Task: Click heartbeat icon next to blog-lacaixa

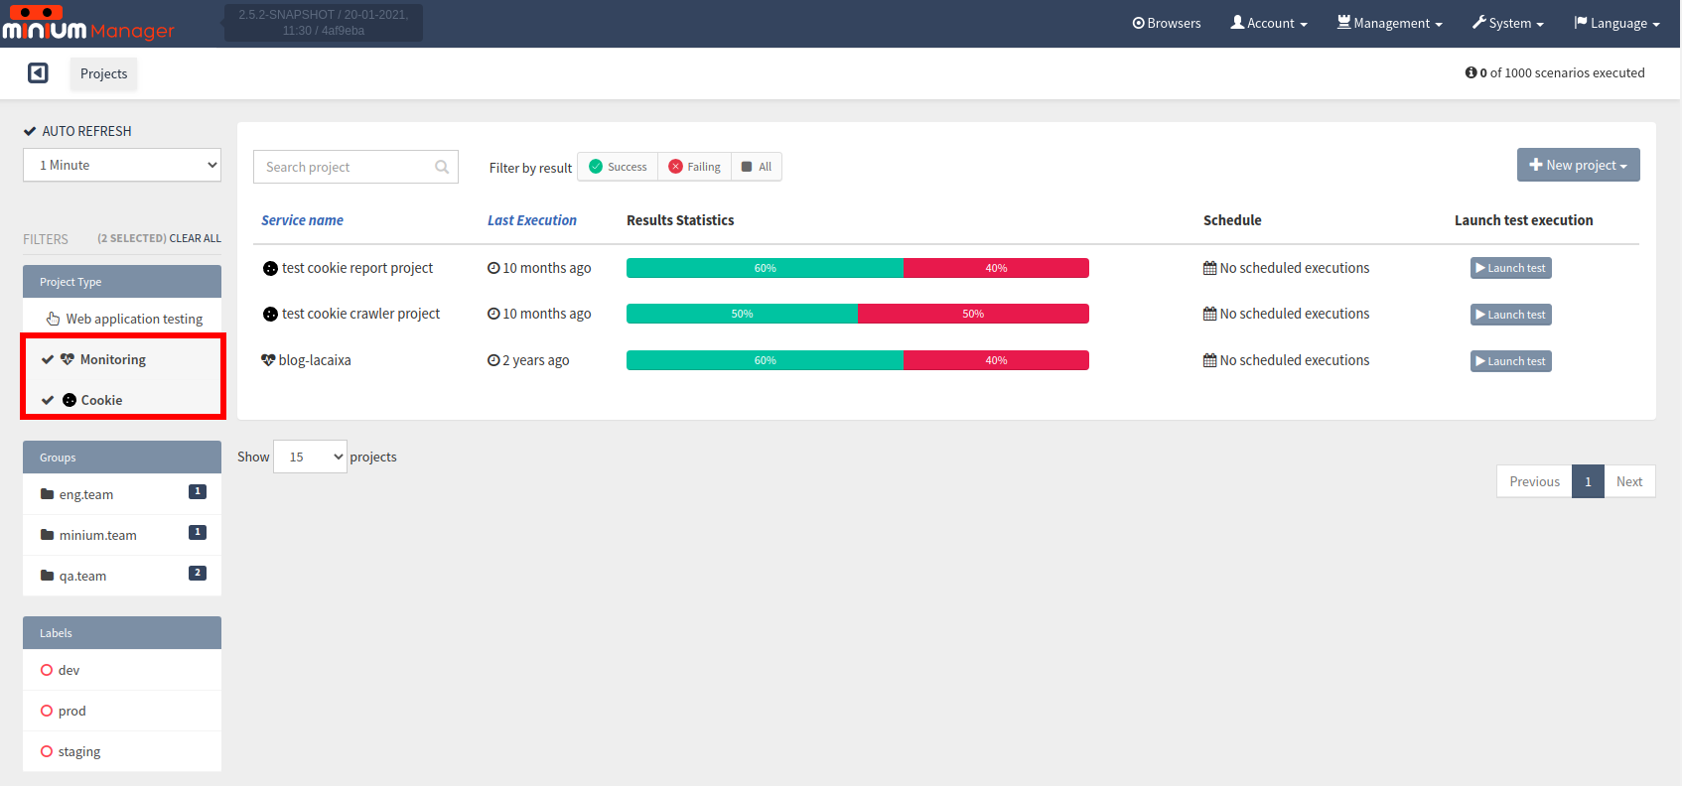Action: point(268,360)
